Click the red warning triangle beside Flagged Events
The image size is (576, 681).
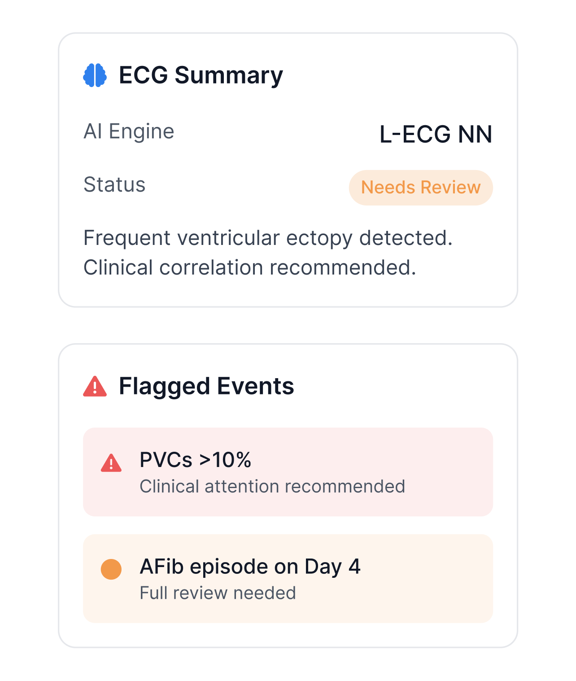(95, 387)
